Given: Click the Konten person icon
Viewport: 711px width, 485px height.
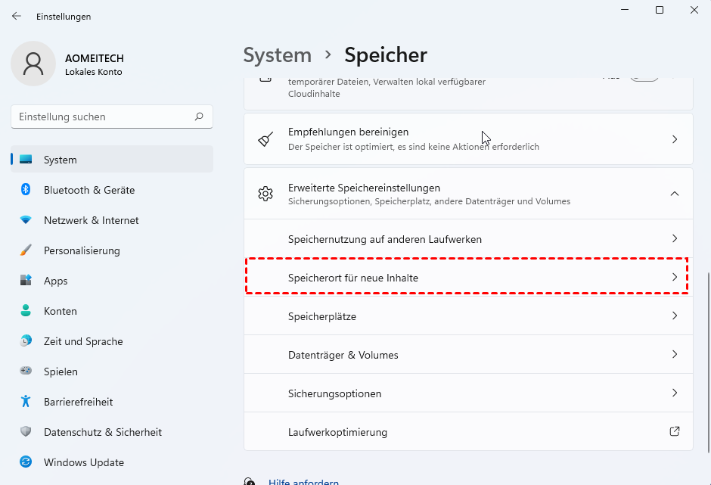Looking at the screenshot, I should [x=26, y=311].
